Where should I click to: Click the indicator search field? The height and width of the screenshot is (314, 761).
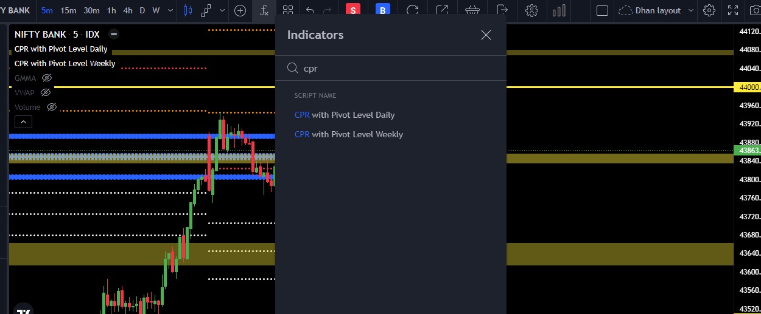pyautogui.click(x=391, y=69)
